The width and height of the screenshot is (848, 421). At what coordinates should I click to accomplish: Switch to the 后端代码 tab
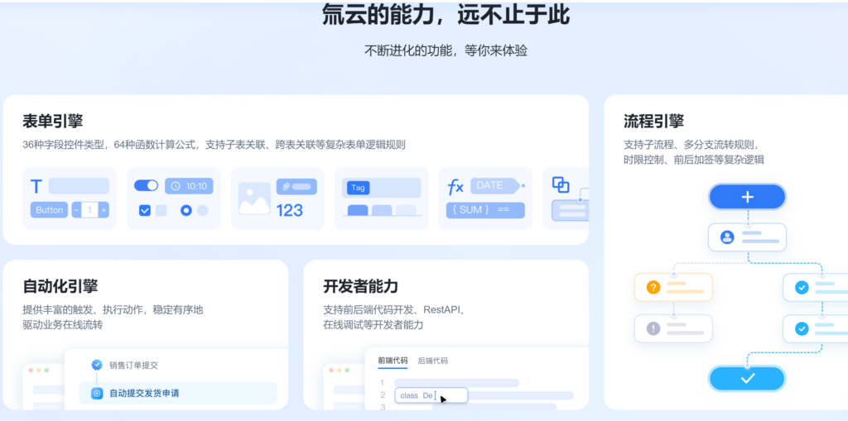point(433,361)
